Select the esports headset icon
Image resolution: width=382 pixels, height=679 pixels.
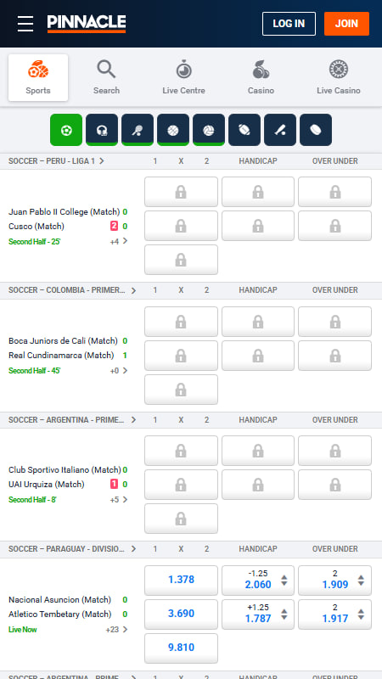[x=102, y=130]
